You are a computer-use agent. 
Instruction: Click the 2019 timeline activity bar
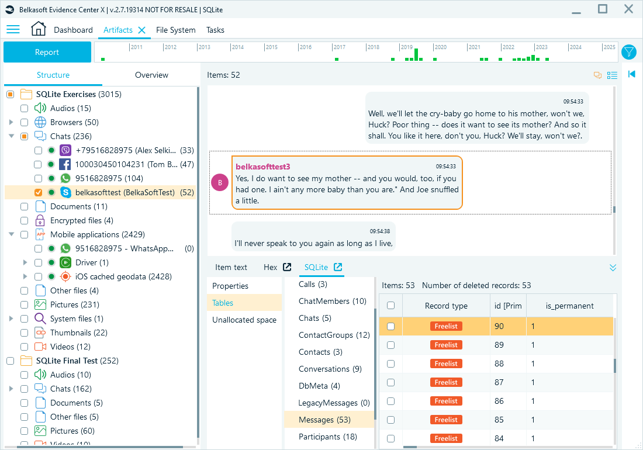click(416, 54)
